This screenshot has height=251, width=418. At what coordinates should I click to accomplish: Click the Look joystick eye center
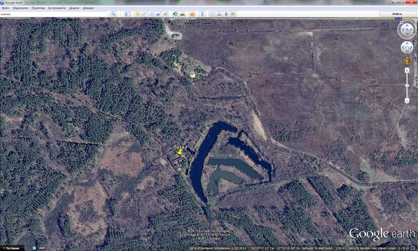click(407, 30)
